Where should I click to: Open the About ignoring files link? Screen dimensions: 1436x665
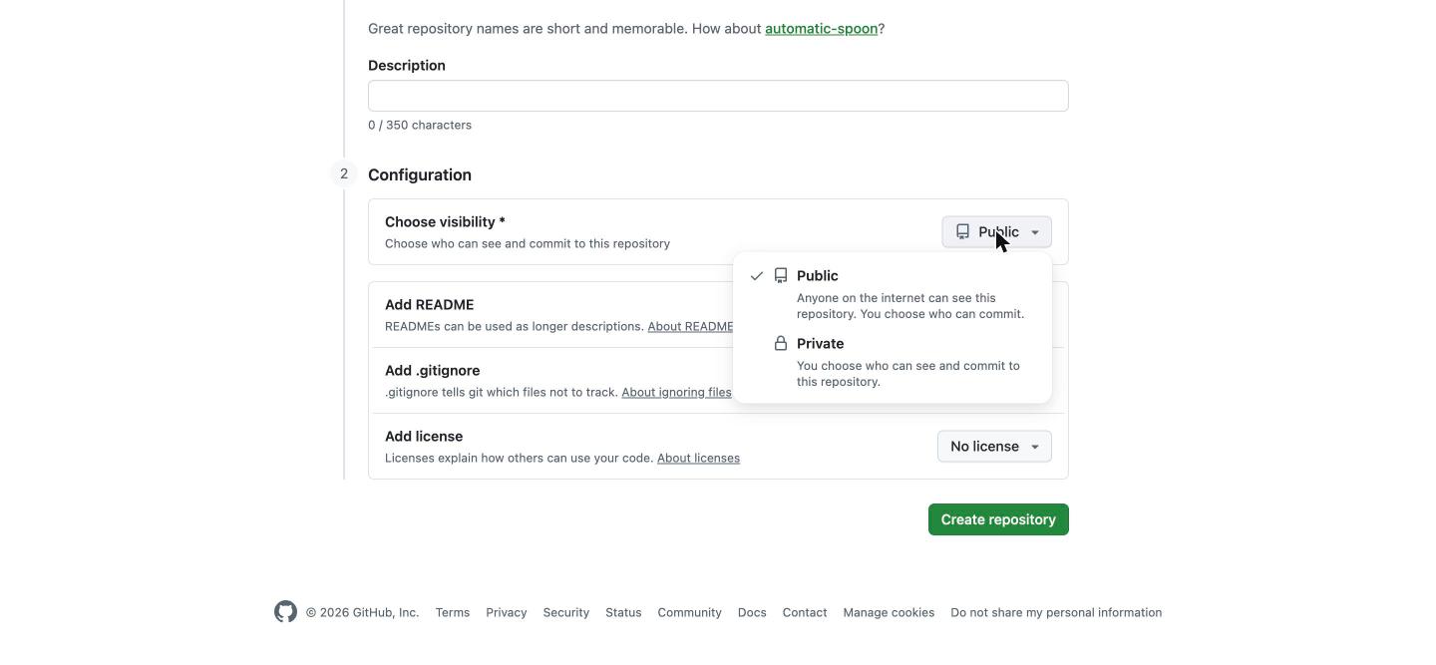pyautogui.click(x=676, y=392)
